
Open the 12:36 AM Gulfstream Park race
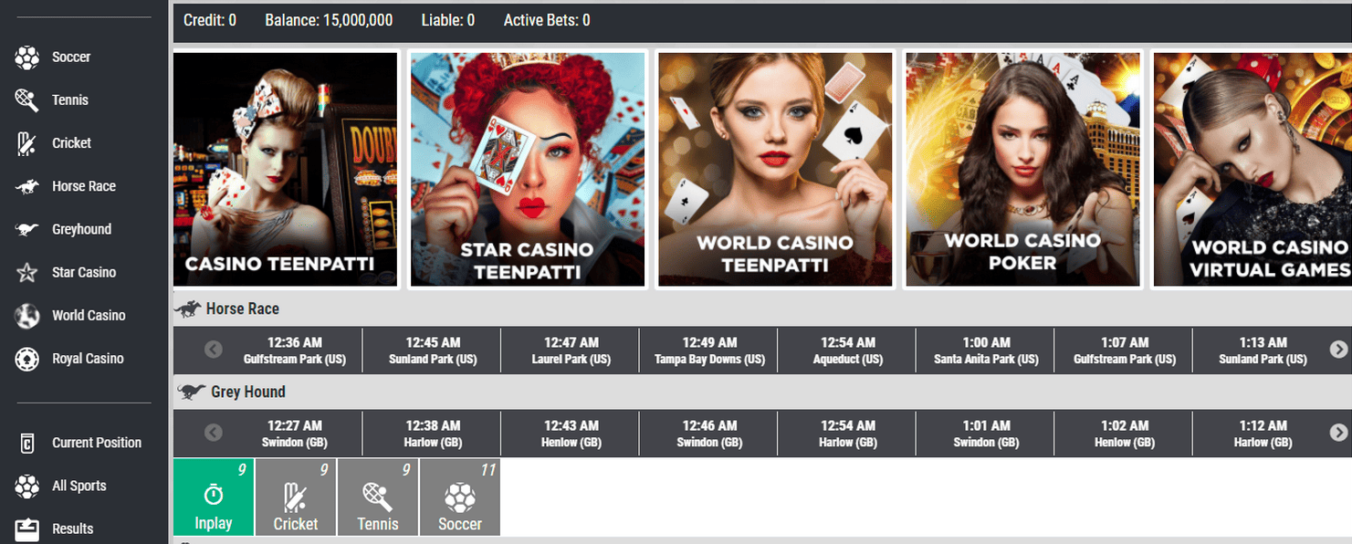coord(294,350)
